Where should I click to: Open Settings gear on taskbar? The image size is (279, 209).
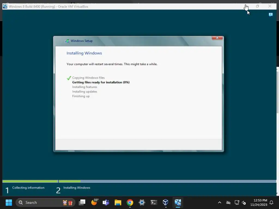(142, 202)
